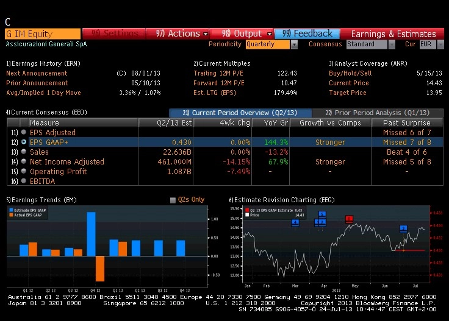Switch to Current Period Overview (Q2/13) tab

[240, 113]
